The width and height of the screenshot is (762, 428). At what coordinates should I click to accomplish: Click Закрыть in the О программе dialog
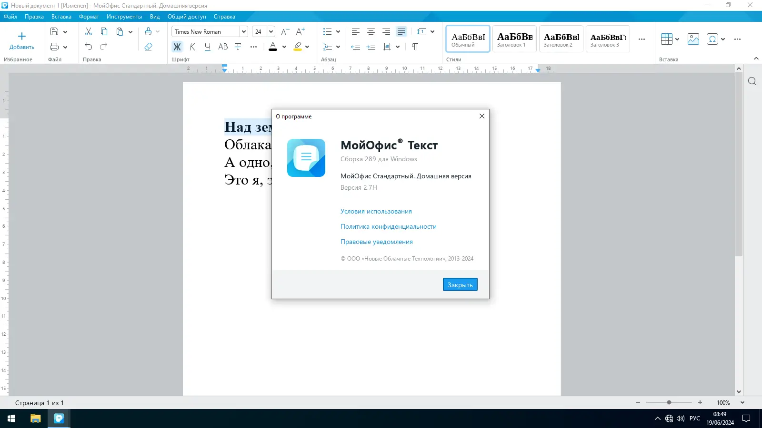click(x=460, y=285)
